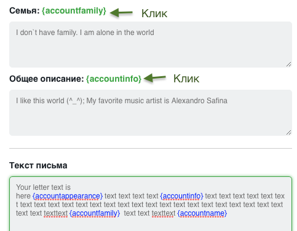
Task: Focus the Семья family text area
Action: 151,44
